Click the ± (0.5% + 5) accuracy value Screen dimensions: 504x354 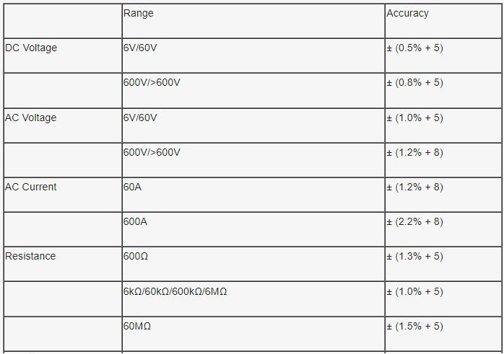pyautogui.click(x=414, y=48)
